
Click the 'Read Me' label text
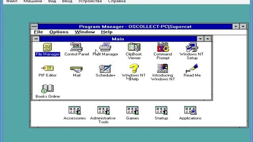tap(192, 75)
